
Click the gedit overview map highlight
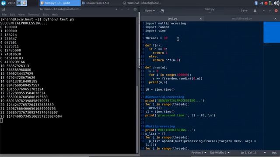(x=272, y=32)
